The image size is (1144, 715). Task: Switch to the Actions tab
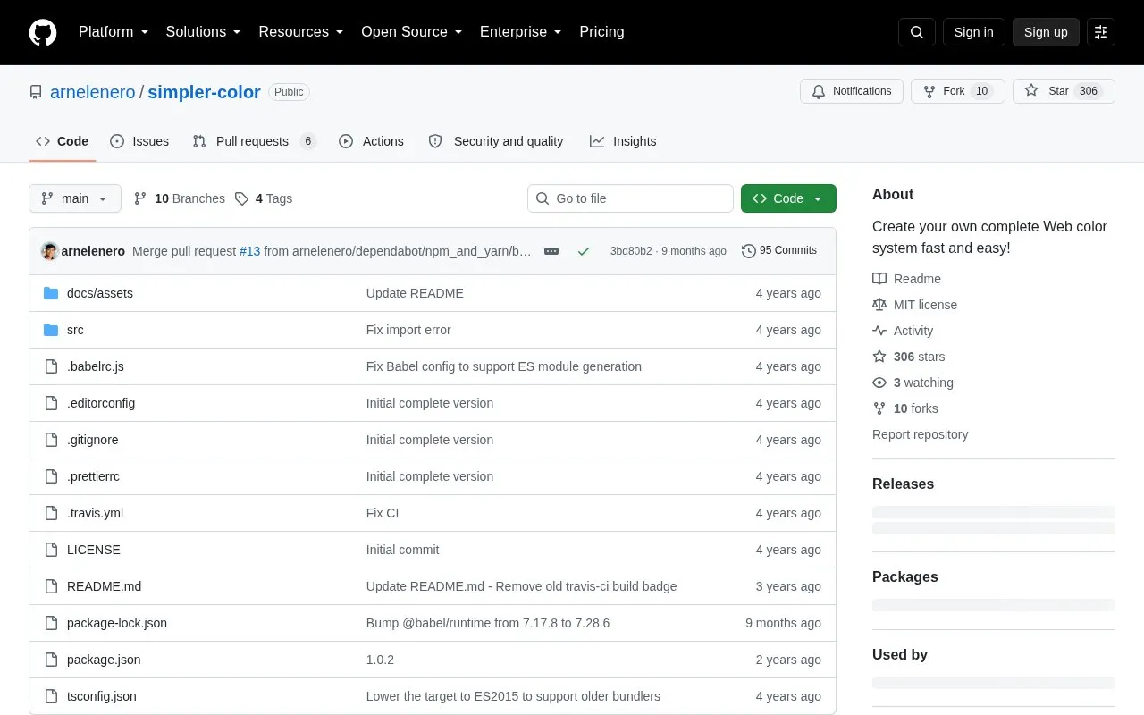click(371, 141)
